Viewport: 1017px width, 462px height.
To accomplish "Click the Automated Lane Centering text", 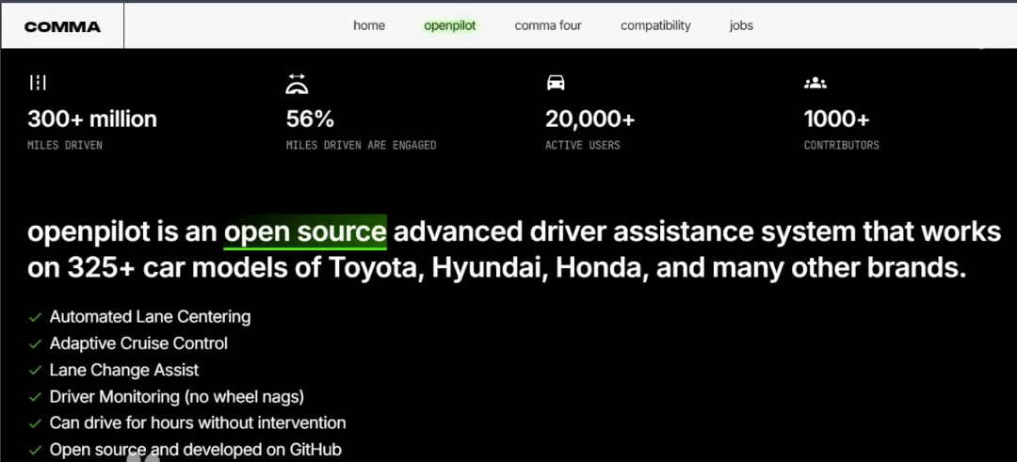I will tap(150, 317).
